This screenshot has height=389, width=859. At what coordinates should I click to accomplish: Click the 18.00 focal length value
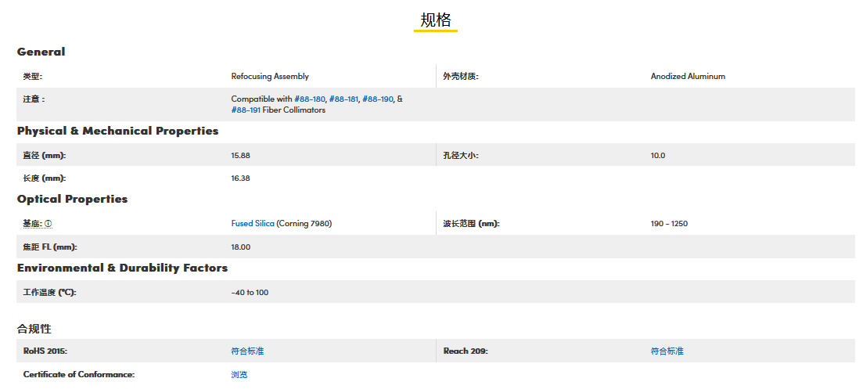pos(240,247)
